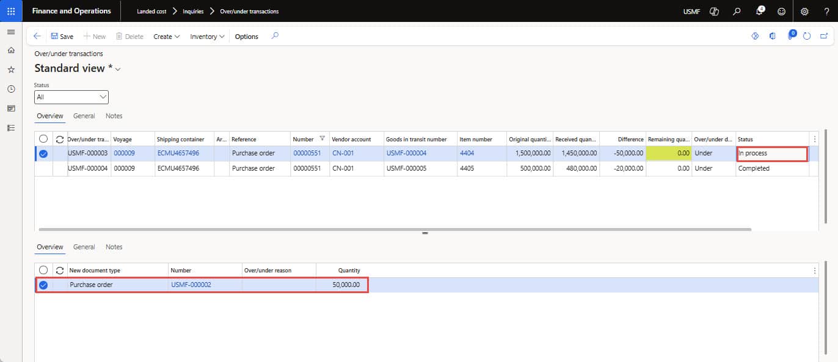Open goods in transit link USMF-000004
This screenshot has width=838, height=362.
tap(406, 154)
